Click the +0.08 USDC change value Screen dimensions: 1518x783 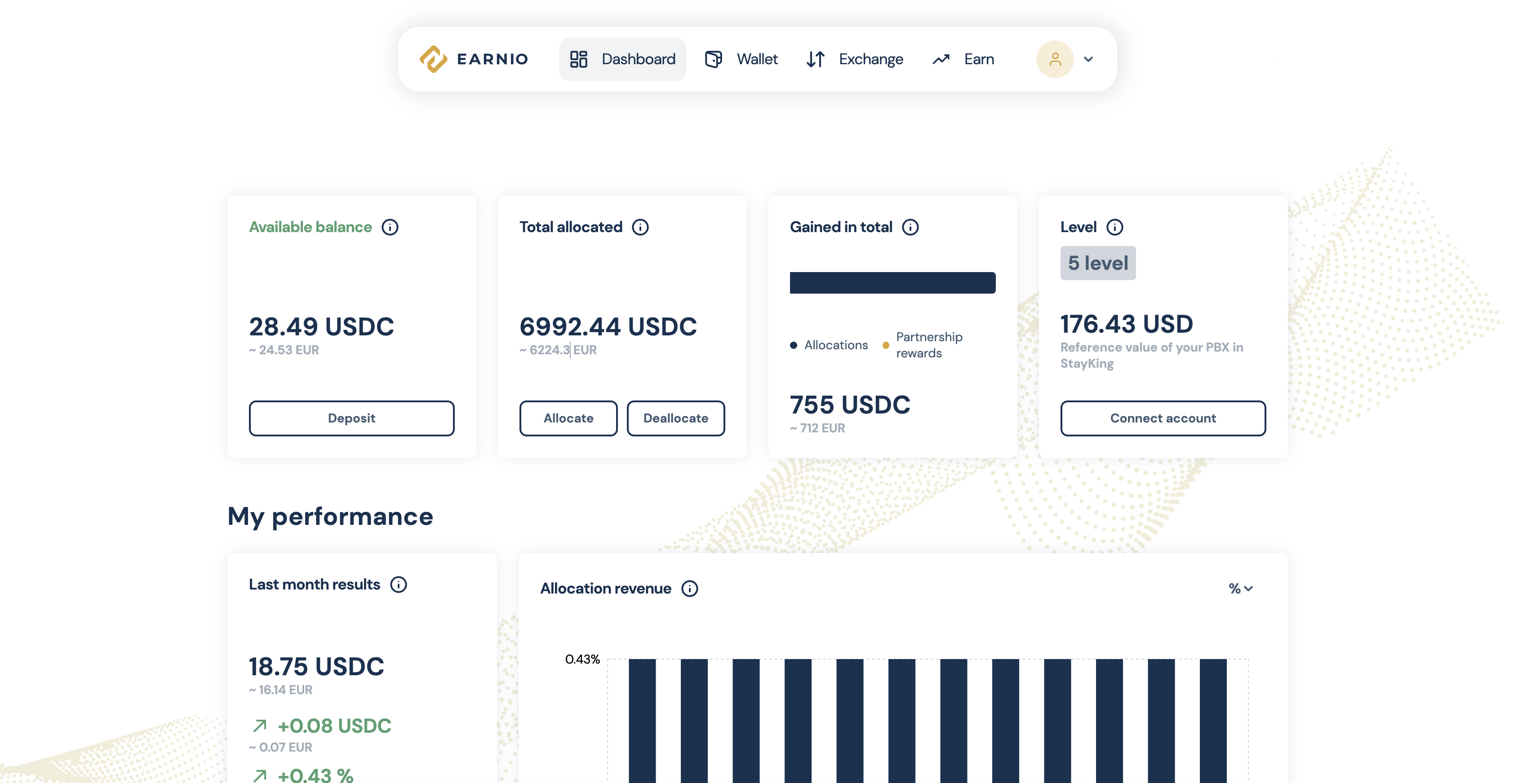[335, 726]
